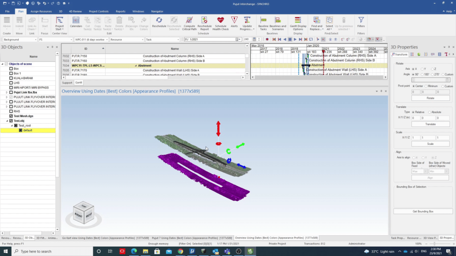This screenshot has height=256, width=456.
Task: Open Chrome from the taskbar
Action: (x=180, y=252)
